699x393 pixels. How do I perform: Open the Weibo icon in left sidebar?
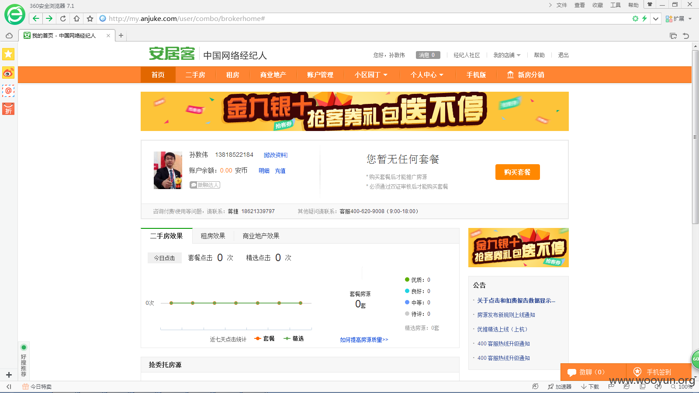(8, 72)
